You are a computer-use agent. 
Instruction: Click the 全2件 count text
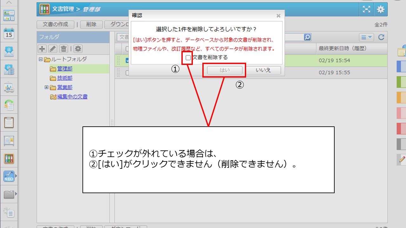point(381,25)
